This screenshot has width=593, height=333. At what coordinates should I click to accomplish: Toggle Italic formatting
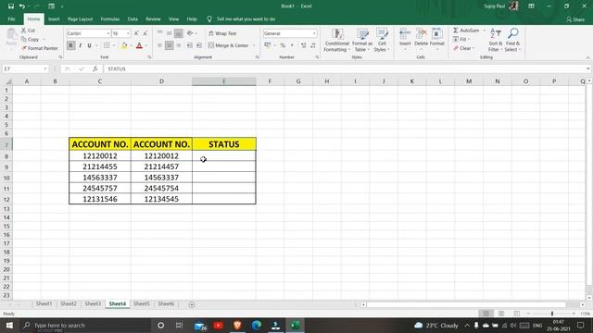pos(81,45)
